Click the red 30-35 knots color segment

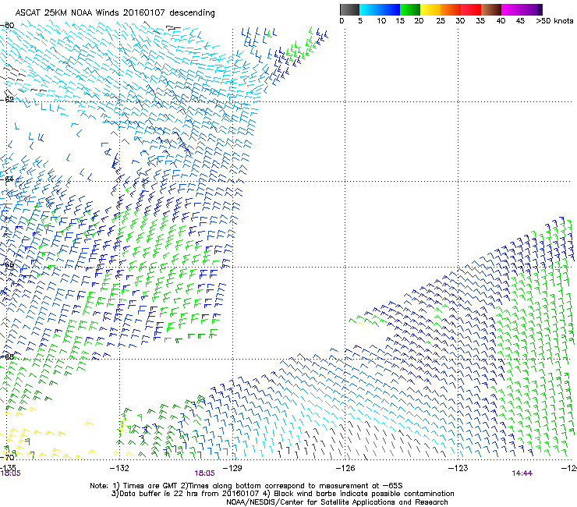click(471, 9)
